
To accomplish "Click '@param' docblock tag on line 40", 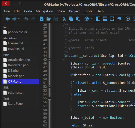I will (74, 40).
